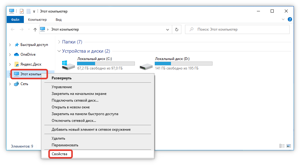300x165 pixels.
Task: Expand the Quick access tree node
Action: pos(10,45)
